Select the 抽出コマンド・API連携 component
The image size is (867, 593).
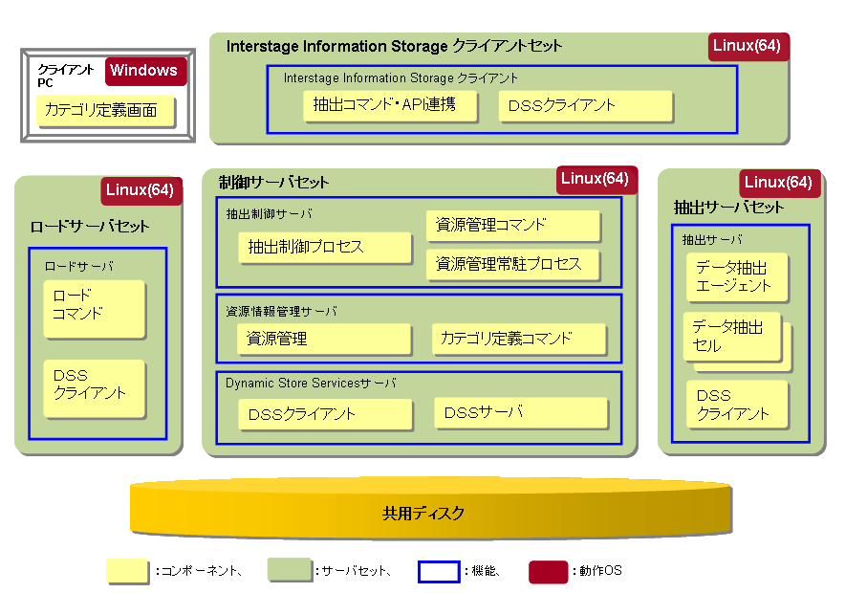tap(390, 105)
